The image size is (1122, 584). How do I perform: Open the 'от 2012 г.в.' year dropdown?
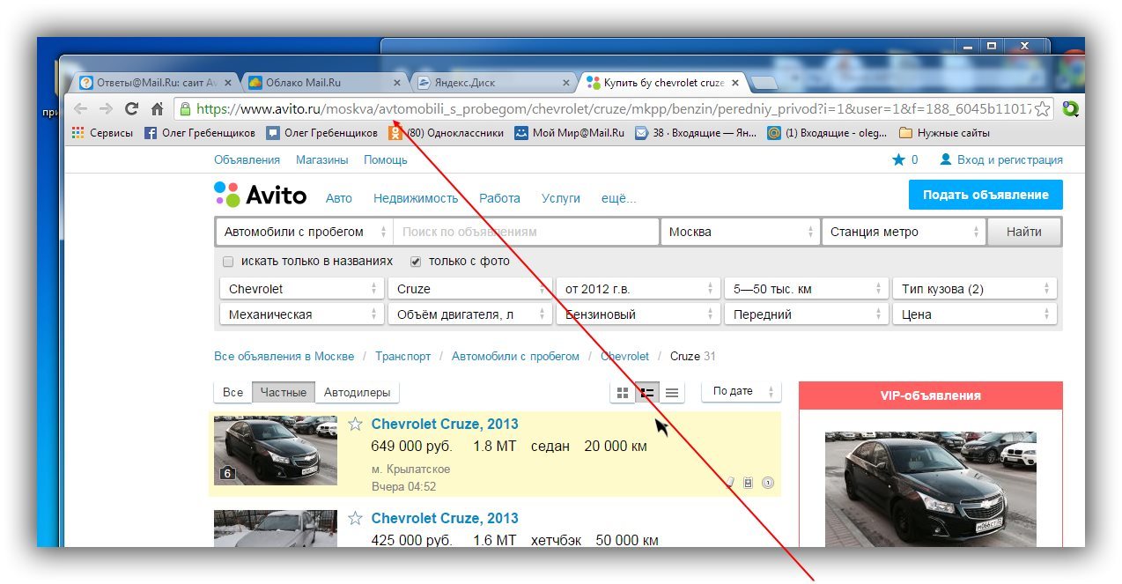(x=638, y=289)
